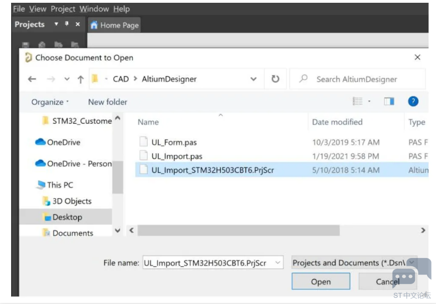Select STM32_Custome folder in navigation pane

point(77,121)
